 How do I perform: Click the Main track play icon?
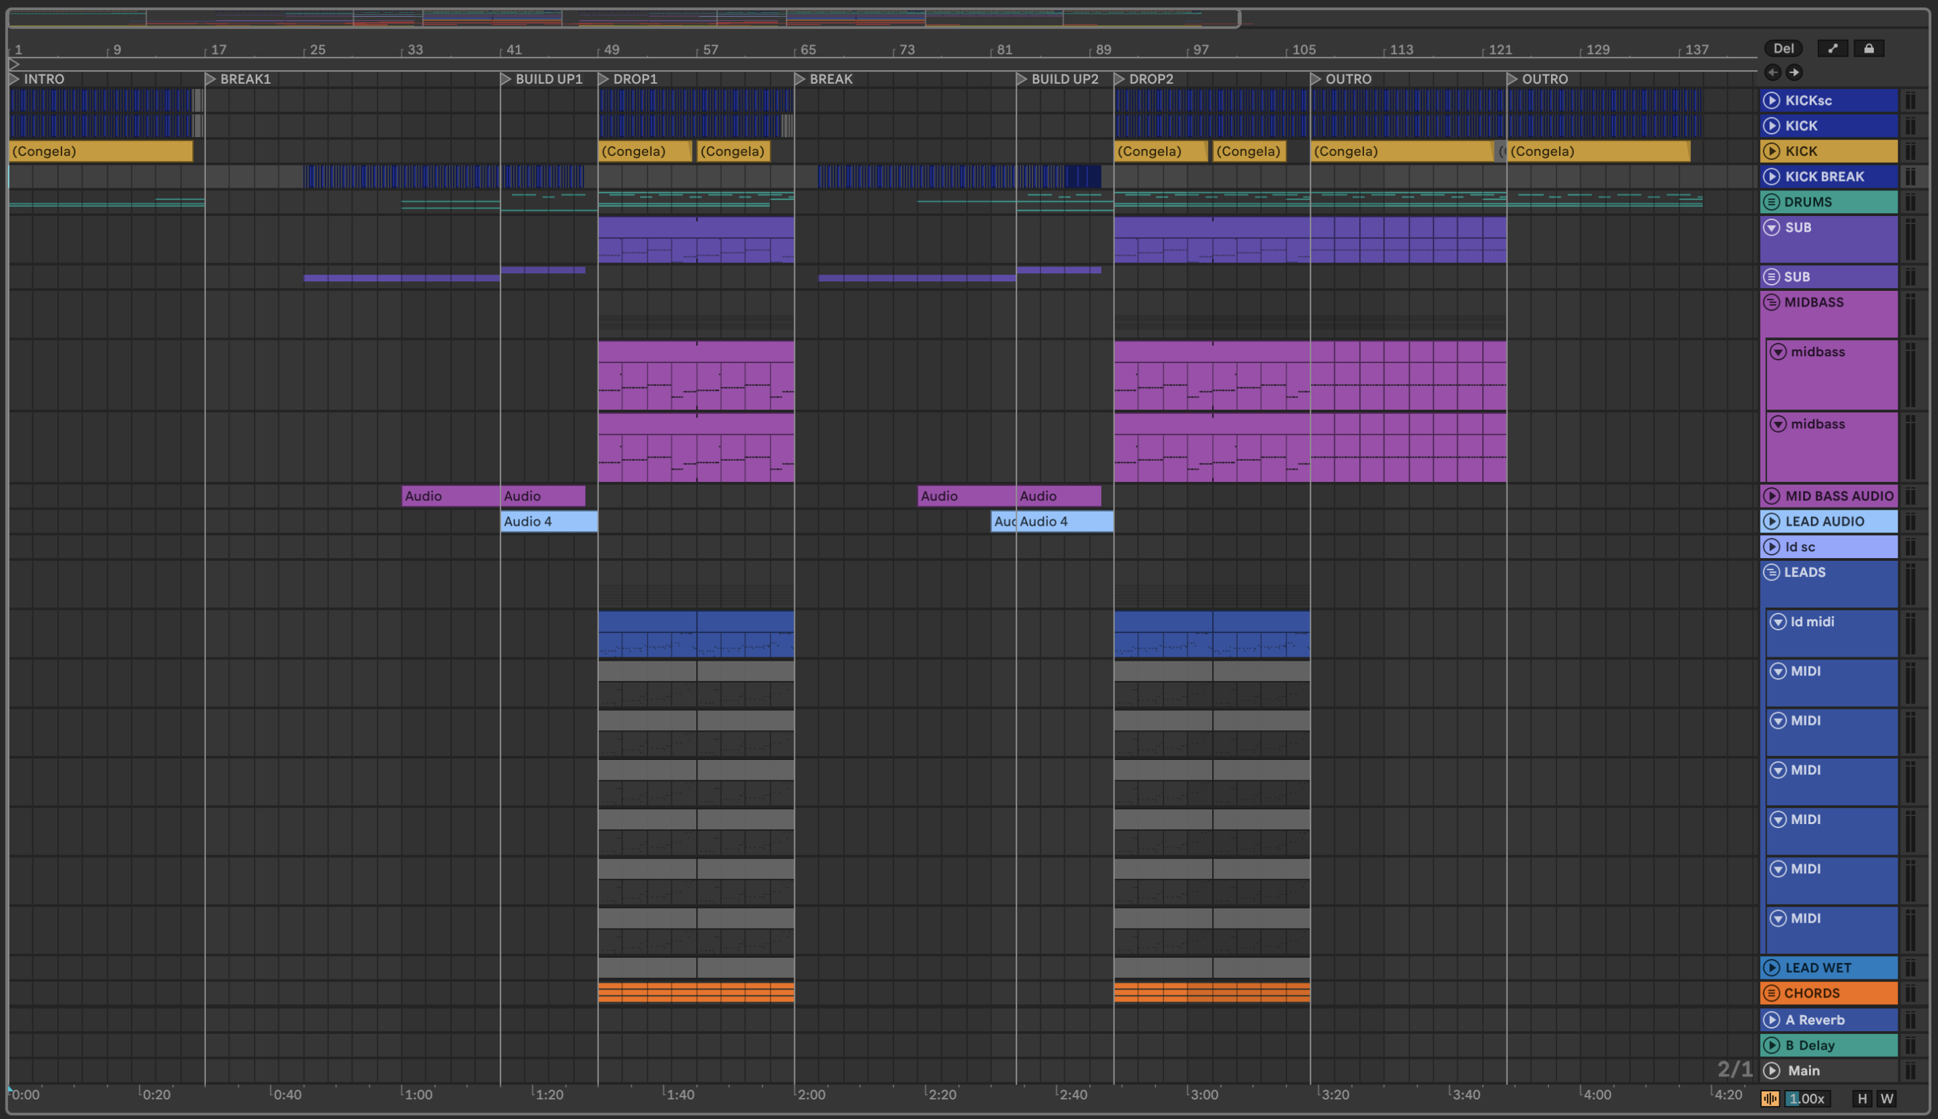(x=1772, y=1070)
